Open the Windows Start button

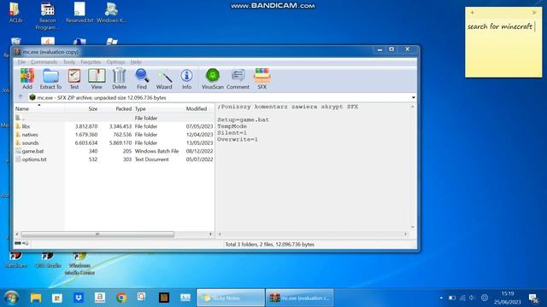click(11, 298)
